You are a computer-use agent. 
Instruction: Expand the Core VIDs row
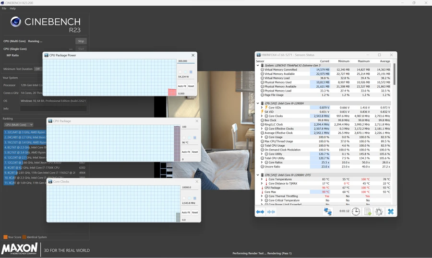point(262,107)
